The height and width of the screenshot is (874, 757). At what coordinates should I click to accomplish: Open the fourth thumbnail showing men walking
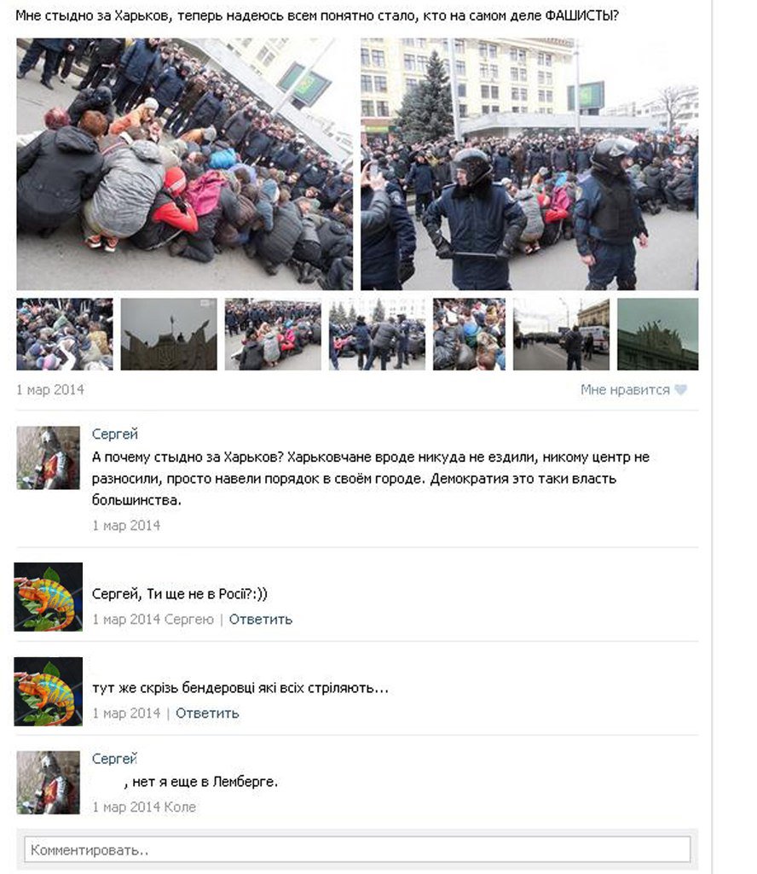tap(377, 334)
